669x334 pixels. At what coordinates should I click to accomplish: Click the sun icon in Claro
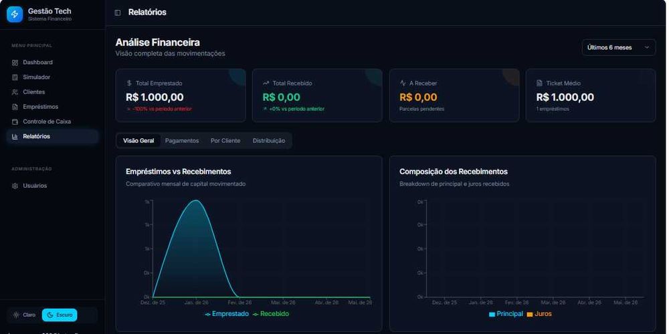point(16,315)
